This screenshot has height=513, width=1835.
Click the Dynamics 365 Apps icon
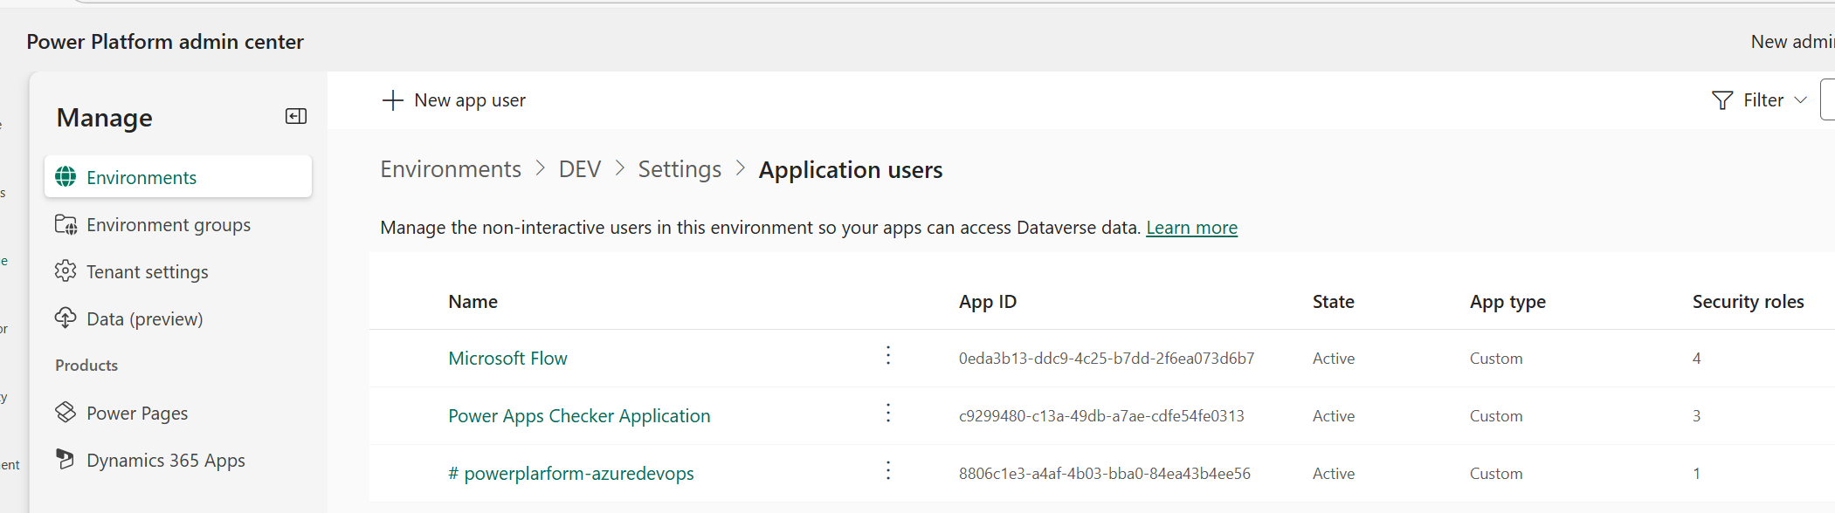66,459
